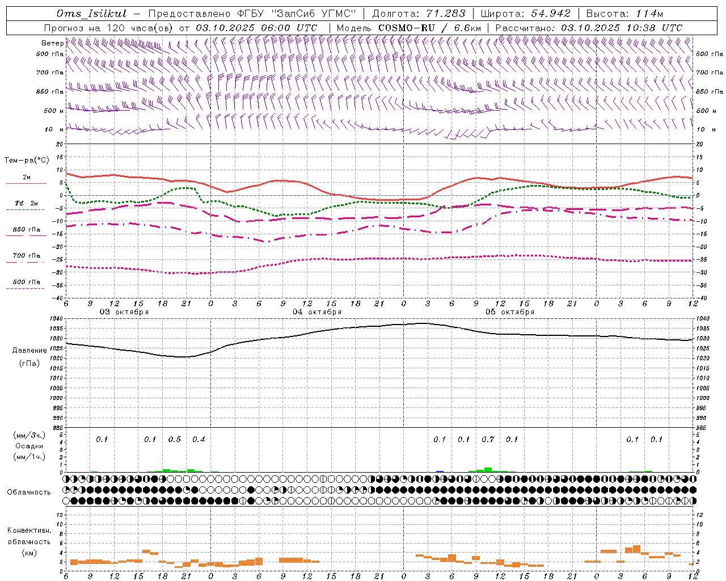Click the '05 октября' date label
Screen dimensions: 726x581
tap(510, 312)
